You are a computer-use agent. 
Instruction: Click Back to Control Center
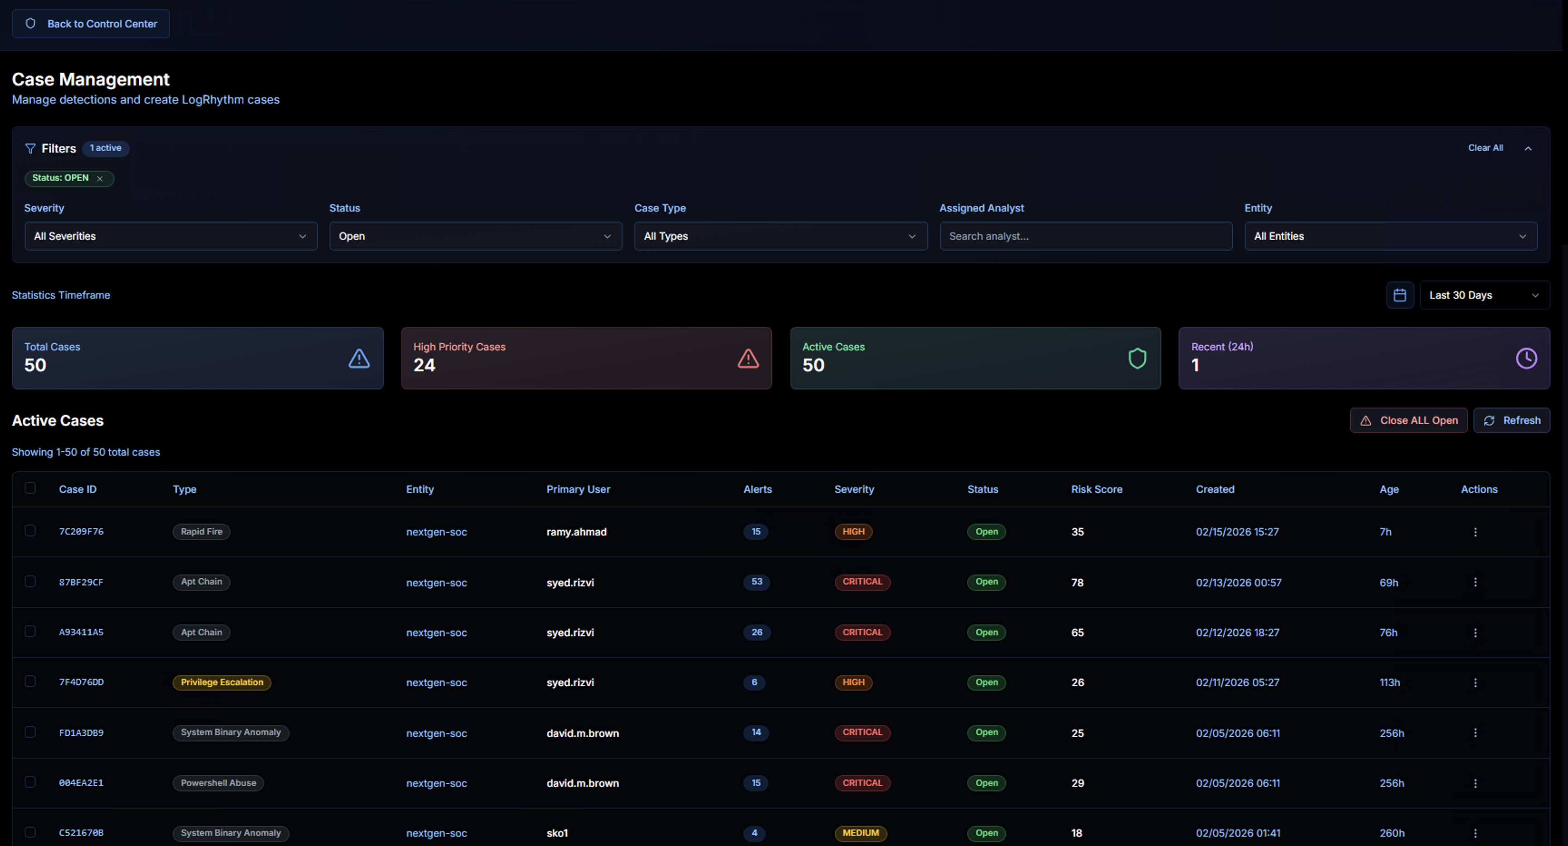click(x=91, y=24)
